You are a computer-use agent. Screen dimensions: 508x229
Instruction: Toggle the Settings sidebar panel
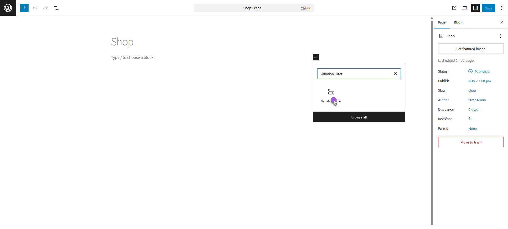(x=475, y=8)
